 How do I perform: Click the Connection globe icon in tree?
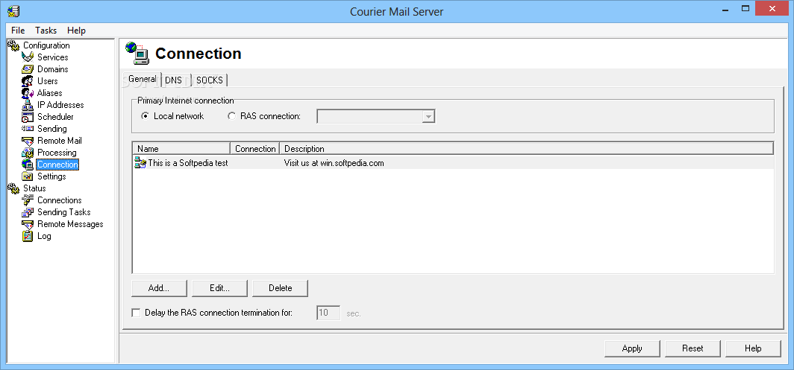[x=28, y=165]
